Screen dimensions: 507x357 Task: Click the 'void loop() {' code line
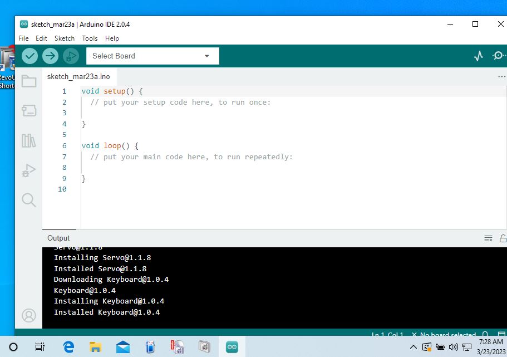pos(110,146)
